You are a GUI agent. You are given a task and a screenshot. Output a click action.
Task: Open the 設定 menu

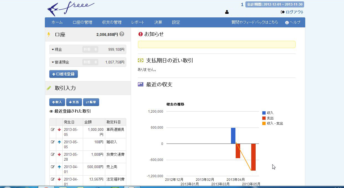(176, 22)
